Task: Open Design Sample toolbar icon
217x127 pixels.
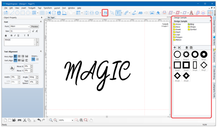Action: click(x=105, y=13)
